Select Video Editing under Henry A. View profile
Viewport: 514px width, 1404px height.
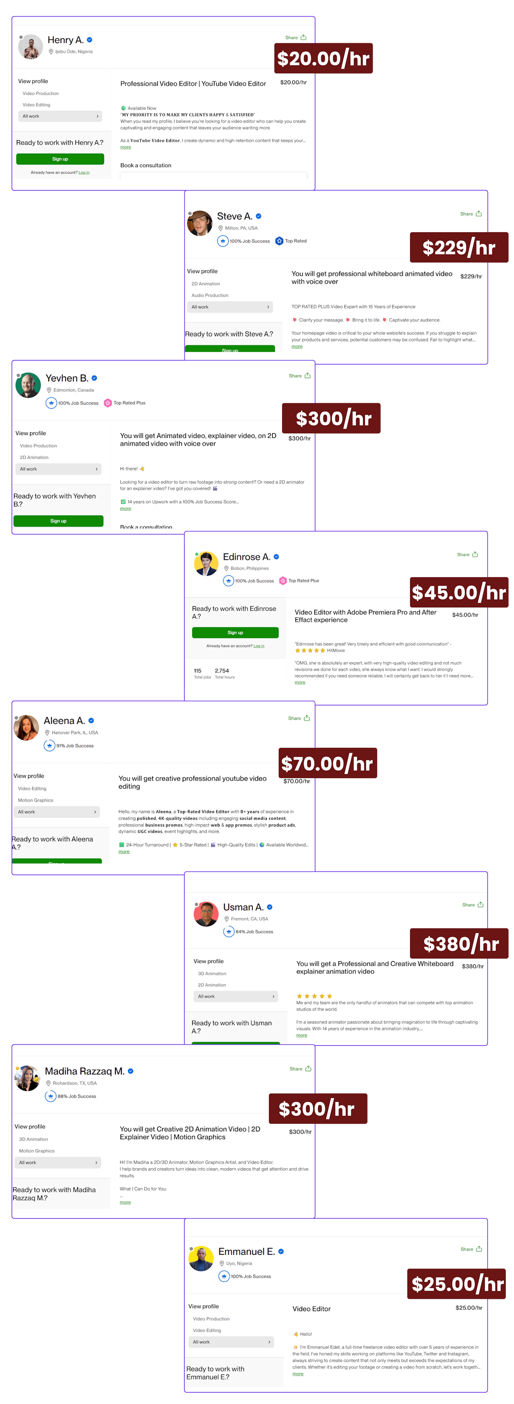coord(36,105)
